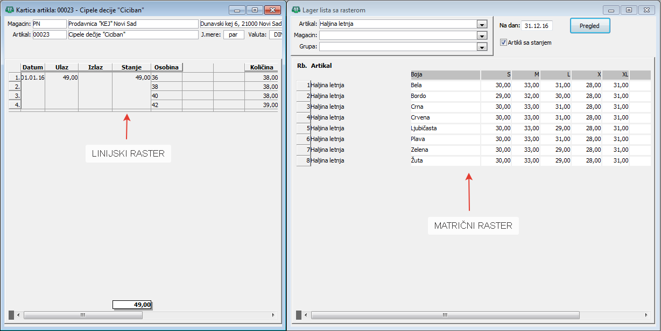The width and height of the screenshot is (661, 331).
Task: Toggle 'Artikli sa stanjem' checkbox
Action: (503, 43)
